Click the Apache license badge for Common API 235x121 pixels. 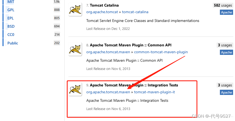[226, 52]
